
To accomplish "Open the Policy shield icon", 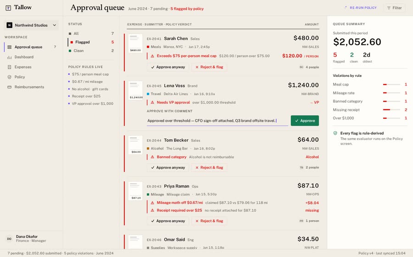I will (x=10, y=77).
